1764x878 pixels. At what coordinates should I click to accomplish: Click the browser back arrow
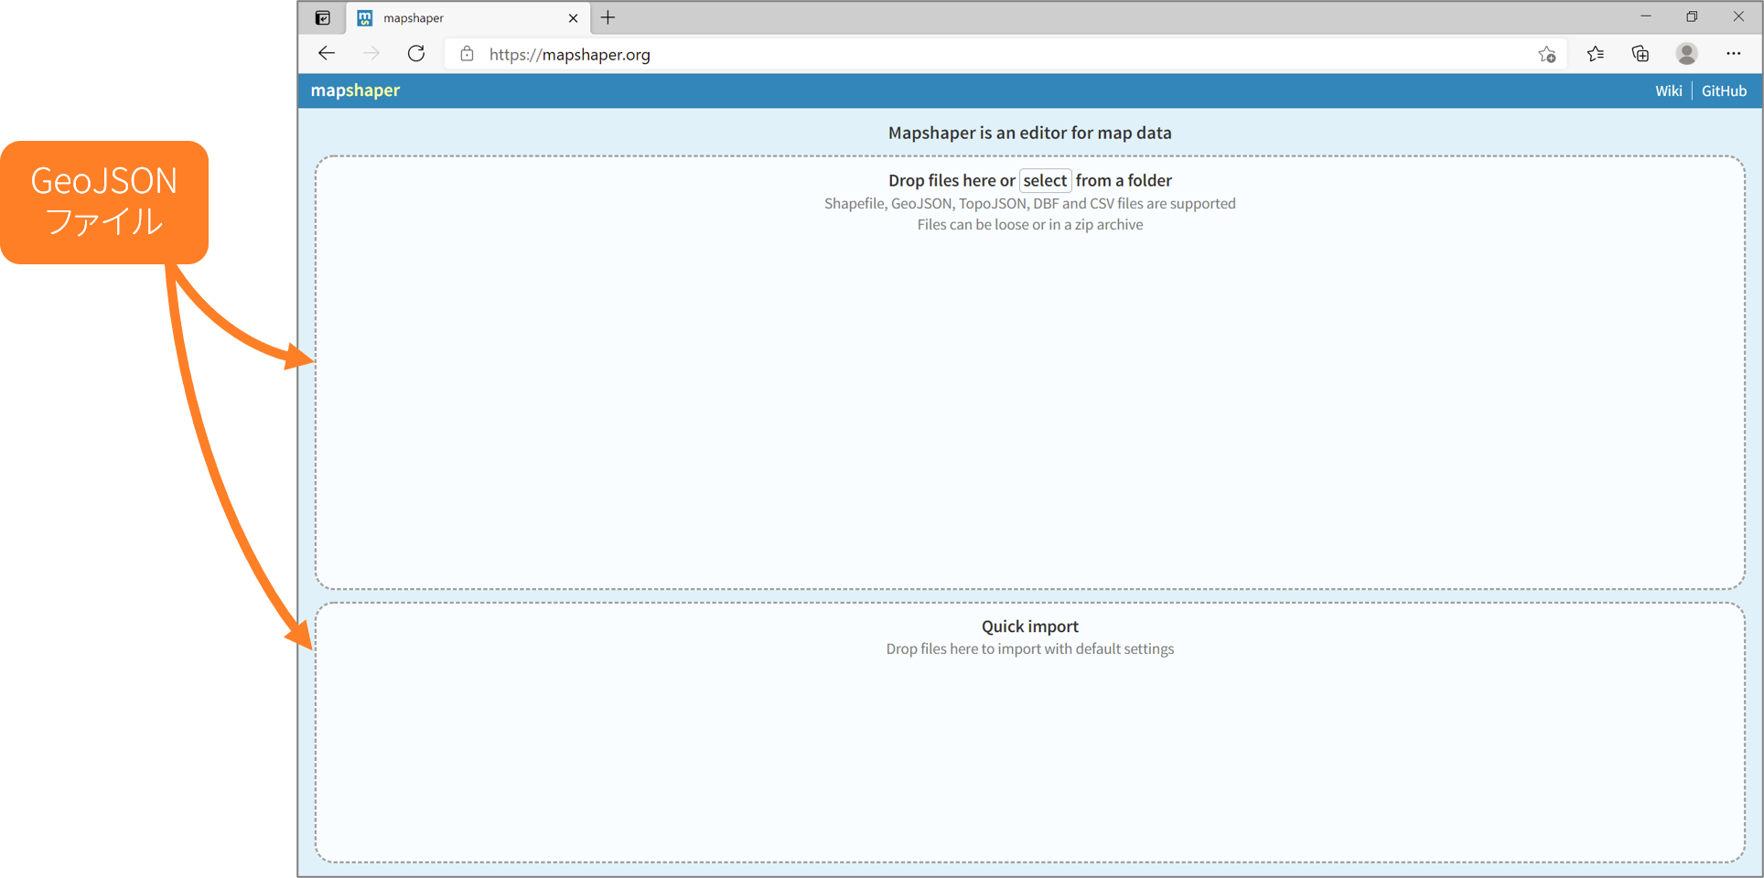coord(327,54)
